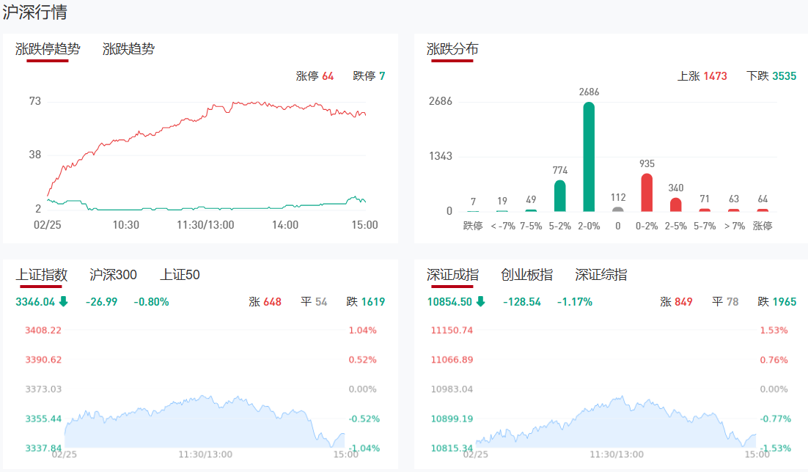Click the 下跌 3535 total

point(771,76)
